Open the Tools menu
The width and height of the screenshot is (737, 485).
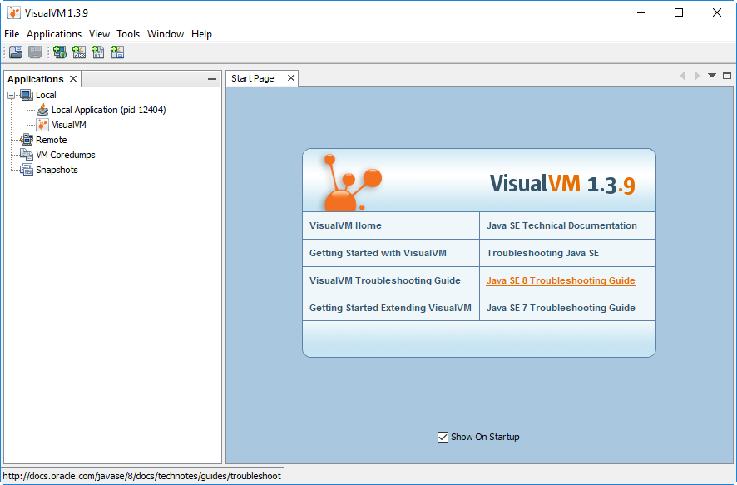(128, 34)
